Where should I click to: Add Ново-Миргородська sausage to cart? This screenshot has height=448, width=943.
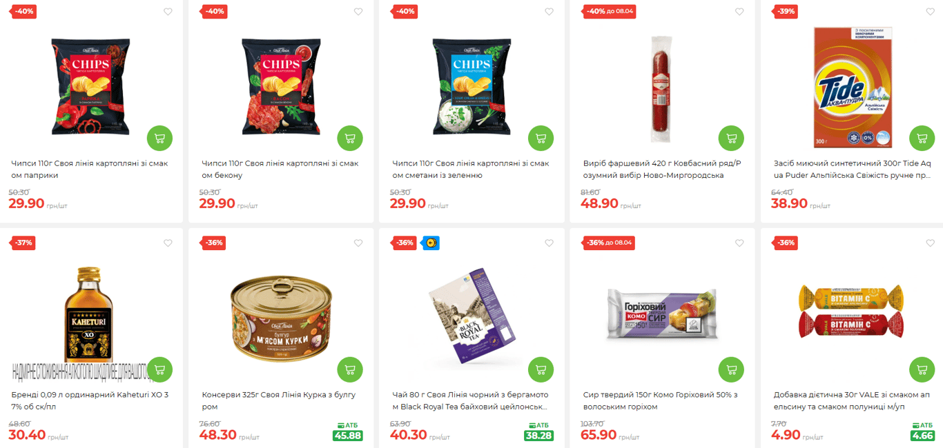click(x=731, y=138)
